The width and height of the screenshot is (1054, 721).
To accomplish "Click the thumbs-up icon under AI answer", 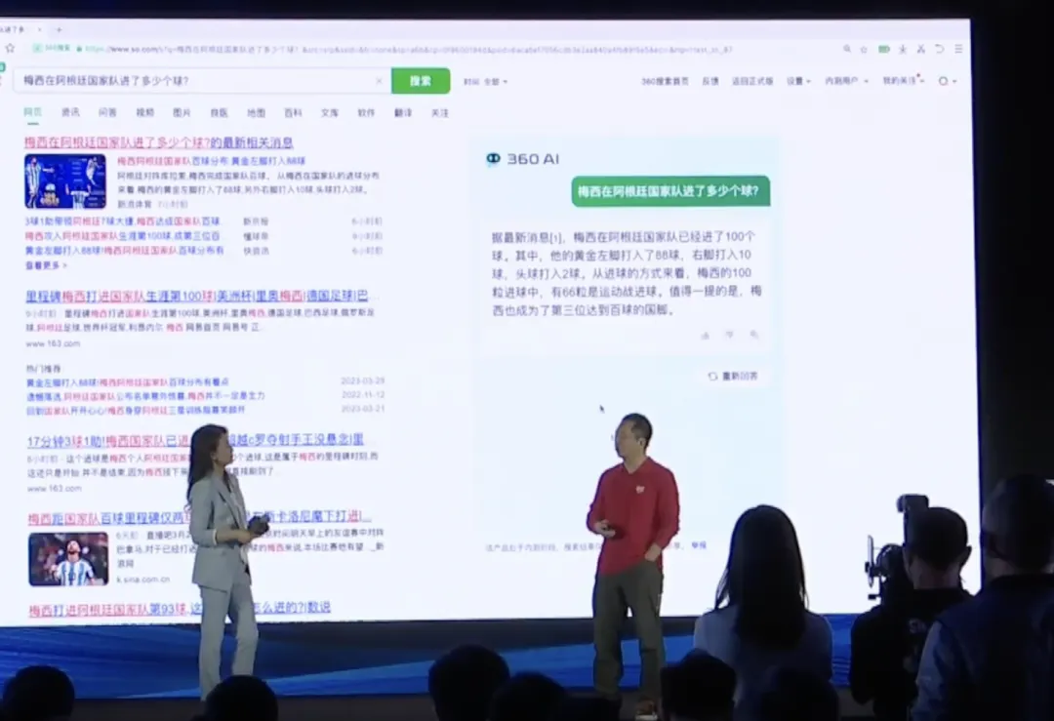I will 706,335.
